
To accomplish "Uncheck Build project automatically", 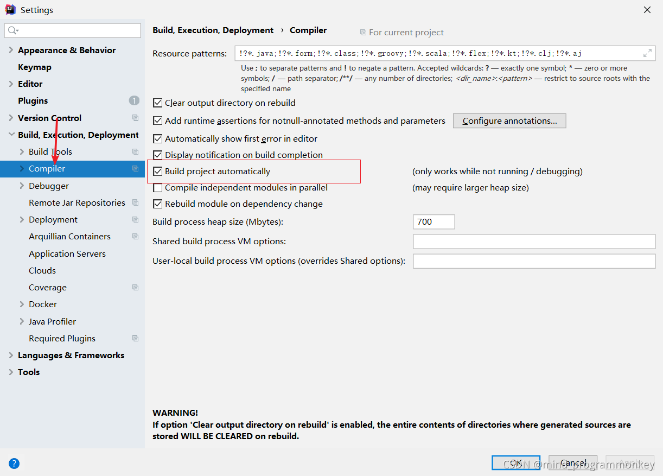I will 158,171.
